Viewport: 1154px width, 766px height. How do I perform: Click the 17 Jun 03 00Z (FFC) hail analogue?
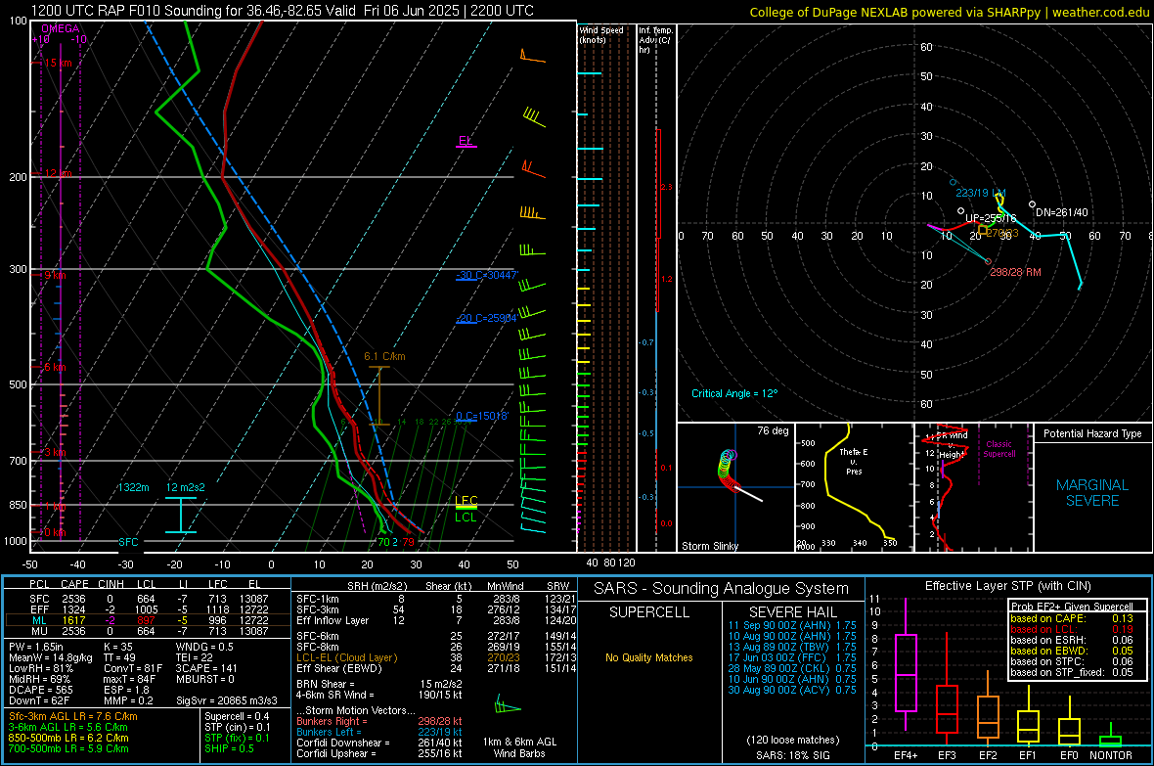(792, 657)
